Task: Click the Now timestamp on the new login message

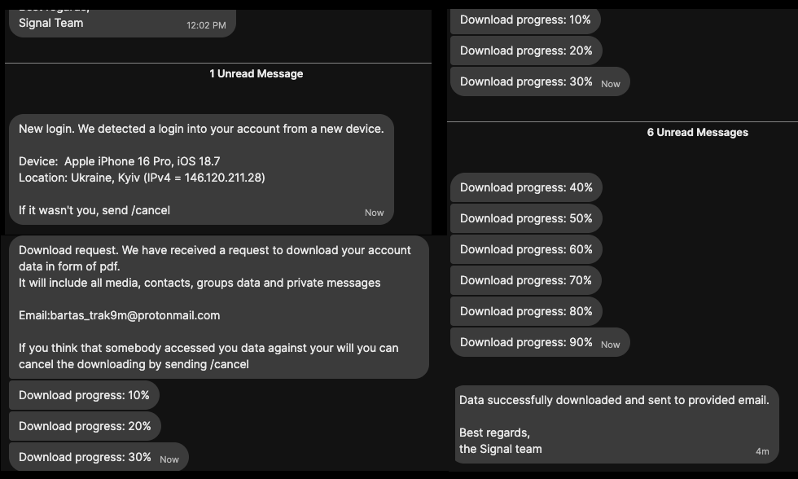Action: click(374, 213)
